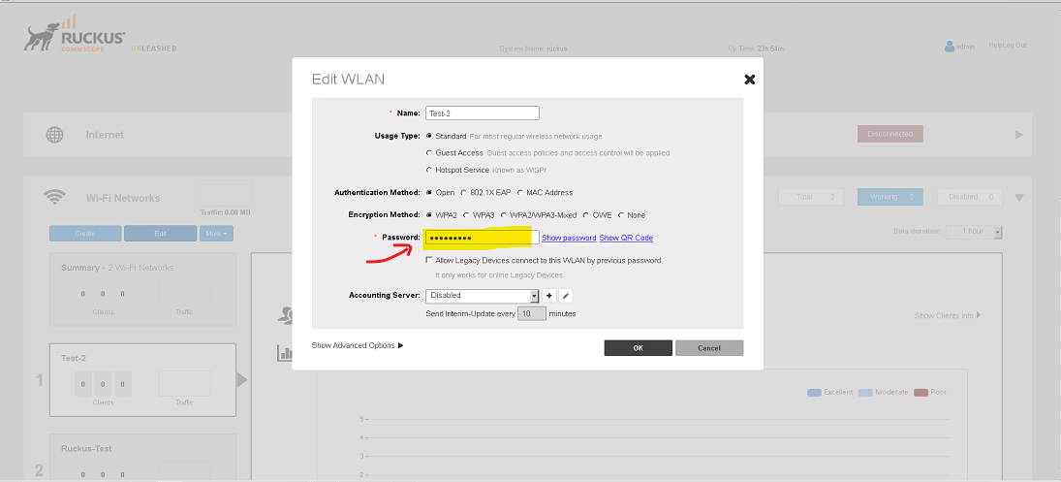
Task: Open the More menu button
Action: pos(216,234)
